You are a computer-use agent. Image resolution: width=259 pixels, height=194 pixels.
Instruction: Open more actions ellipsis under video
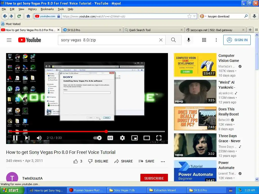[163, 161]
